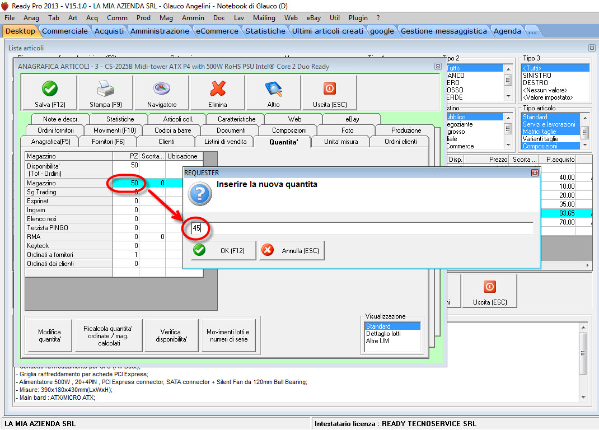Click the Stampa (F9) printer icon
This screenshot has width=599, height=430.
[x=105, y=88]
